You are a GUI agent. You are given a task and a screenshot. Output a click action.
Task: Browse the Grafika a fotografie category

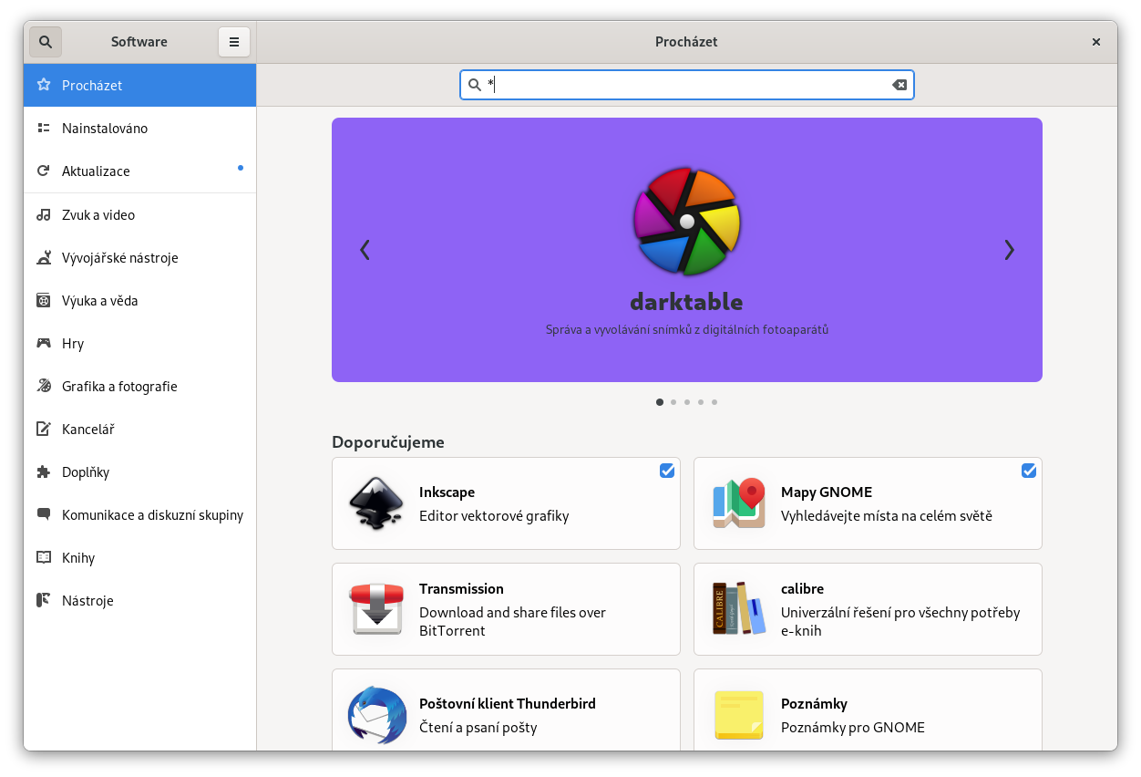pyautogui.click(x=119, y=387)
